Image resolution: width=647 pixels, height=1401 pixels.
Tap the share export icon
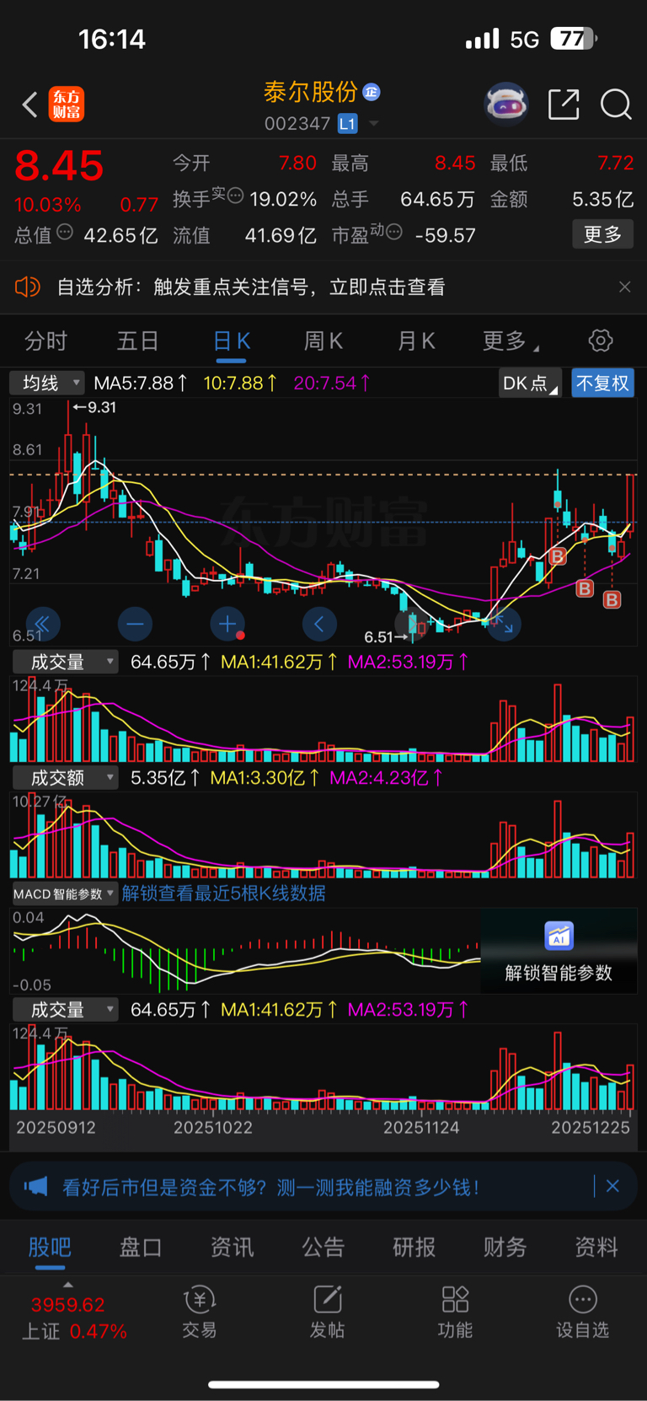pyautogui.click(x=564, y=105)
